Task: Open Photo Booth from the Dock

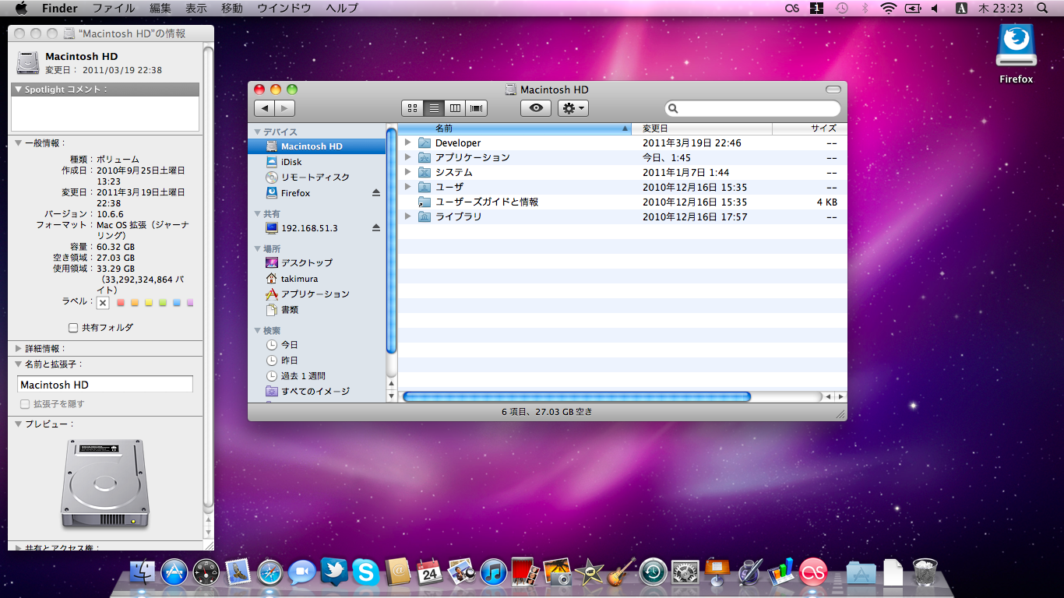Action: pos(524,572)
